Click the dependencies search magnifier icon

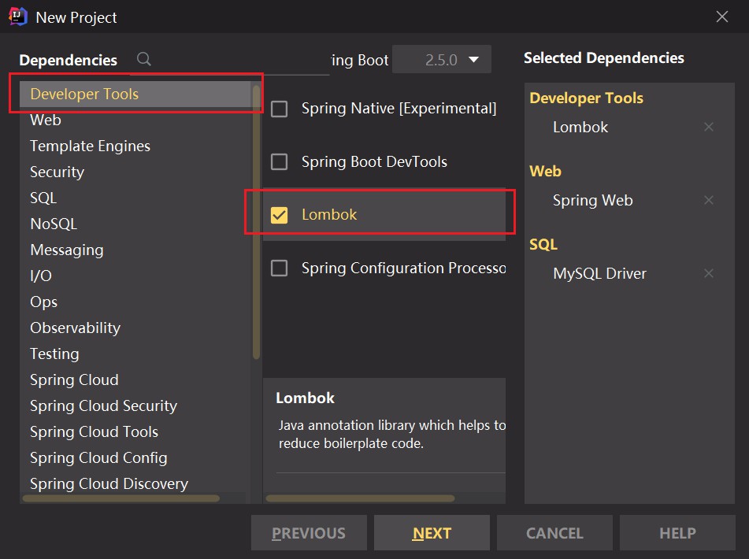click(144, 59)
